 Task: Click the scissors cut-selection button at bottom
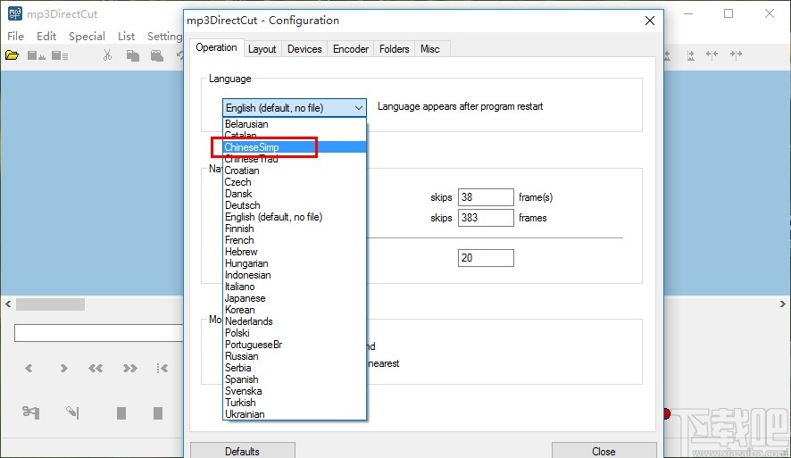click(x=30, y=412)
